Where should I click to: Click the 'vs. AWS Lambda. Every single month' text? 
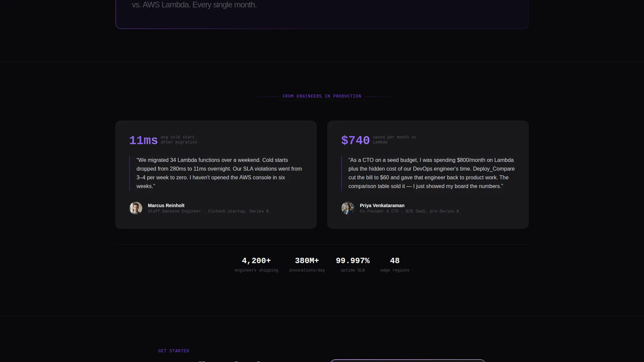coord(194,5)
